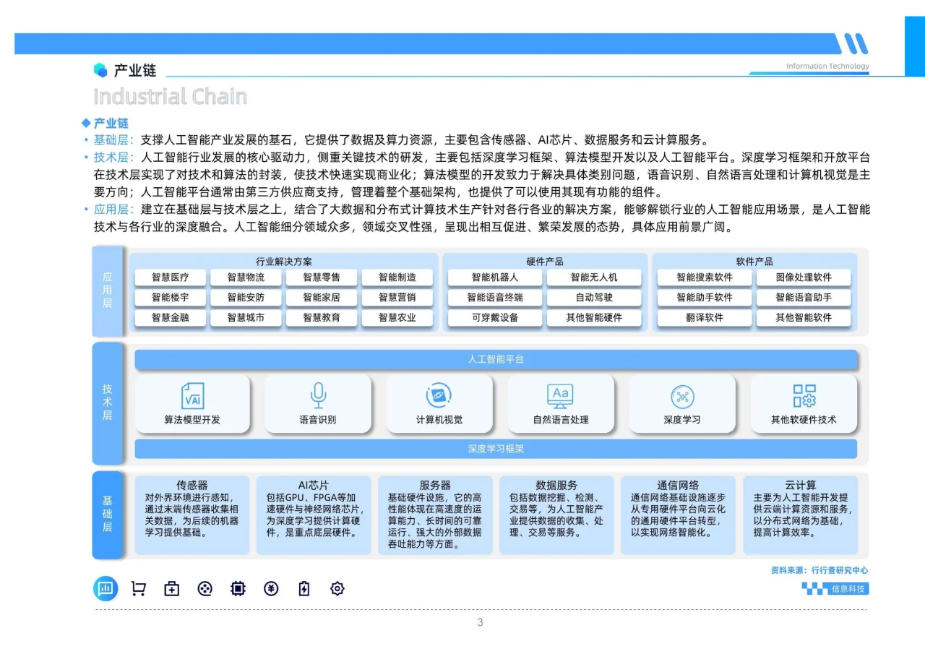
Task: Pick the 智能语音助手 box
Action: [804, 298]
